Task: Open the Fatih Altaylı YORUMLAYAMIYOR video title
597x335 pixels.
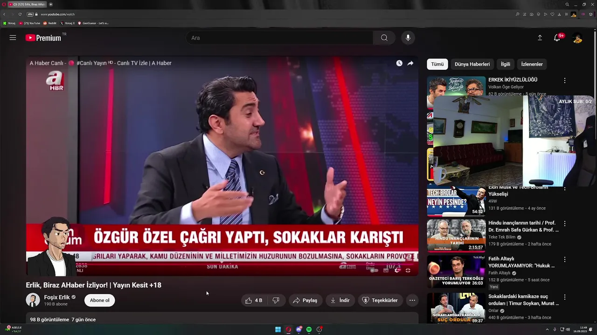Action: point(521,262)
